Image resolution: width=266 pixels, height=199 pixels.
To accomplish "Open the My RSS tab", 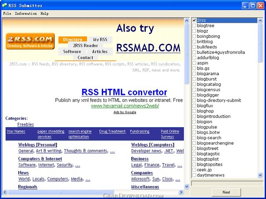I will coord(100,39).
